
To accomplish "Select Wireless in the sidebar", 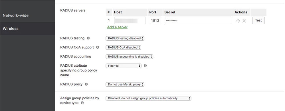I will coord(27,29).
